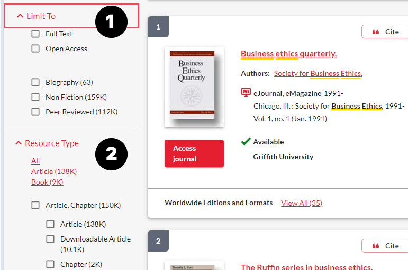This screenshot has width=408, height=270.
Task: Click the green Available checkmark icon
Action: tap(246, 141)
